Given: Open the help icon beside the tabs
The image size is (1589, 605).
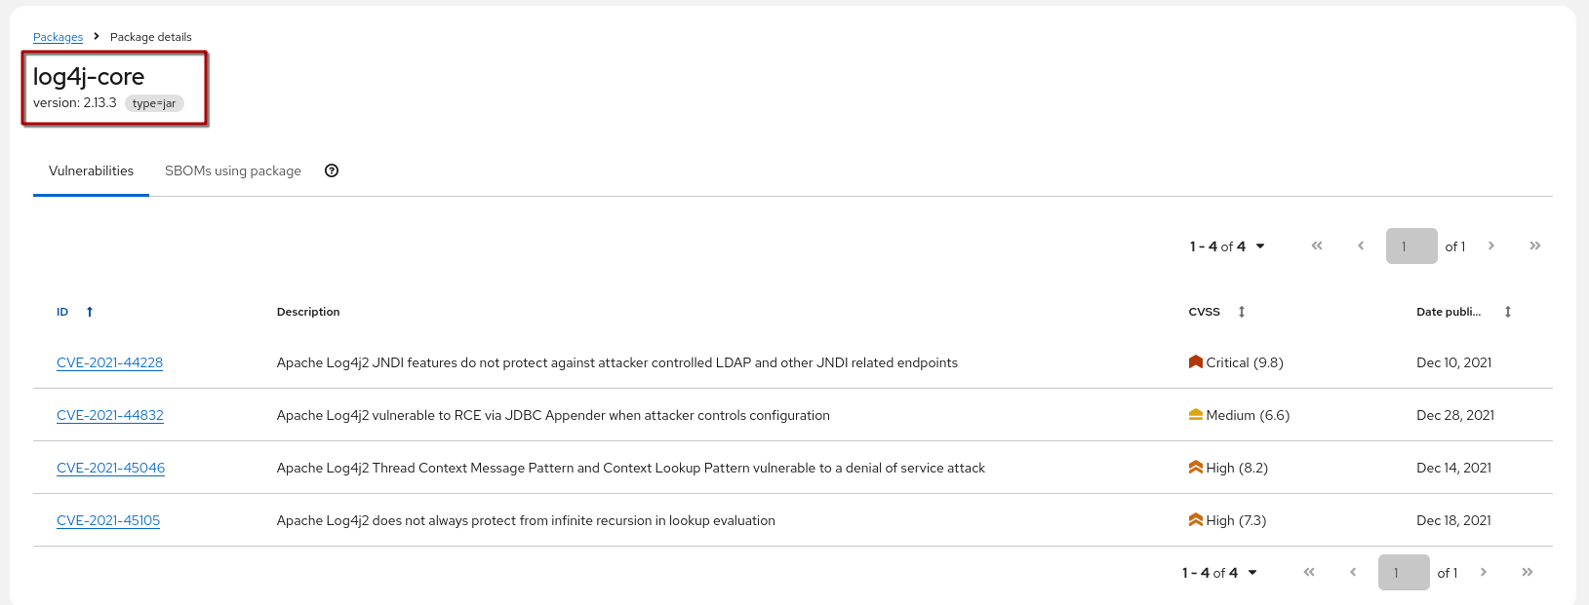Looking at the screenshot, I should tap(332, 170).
